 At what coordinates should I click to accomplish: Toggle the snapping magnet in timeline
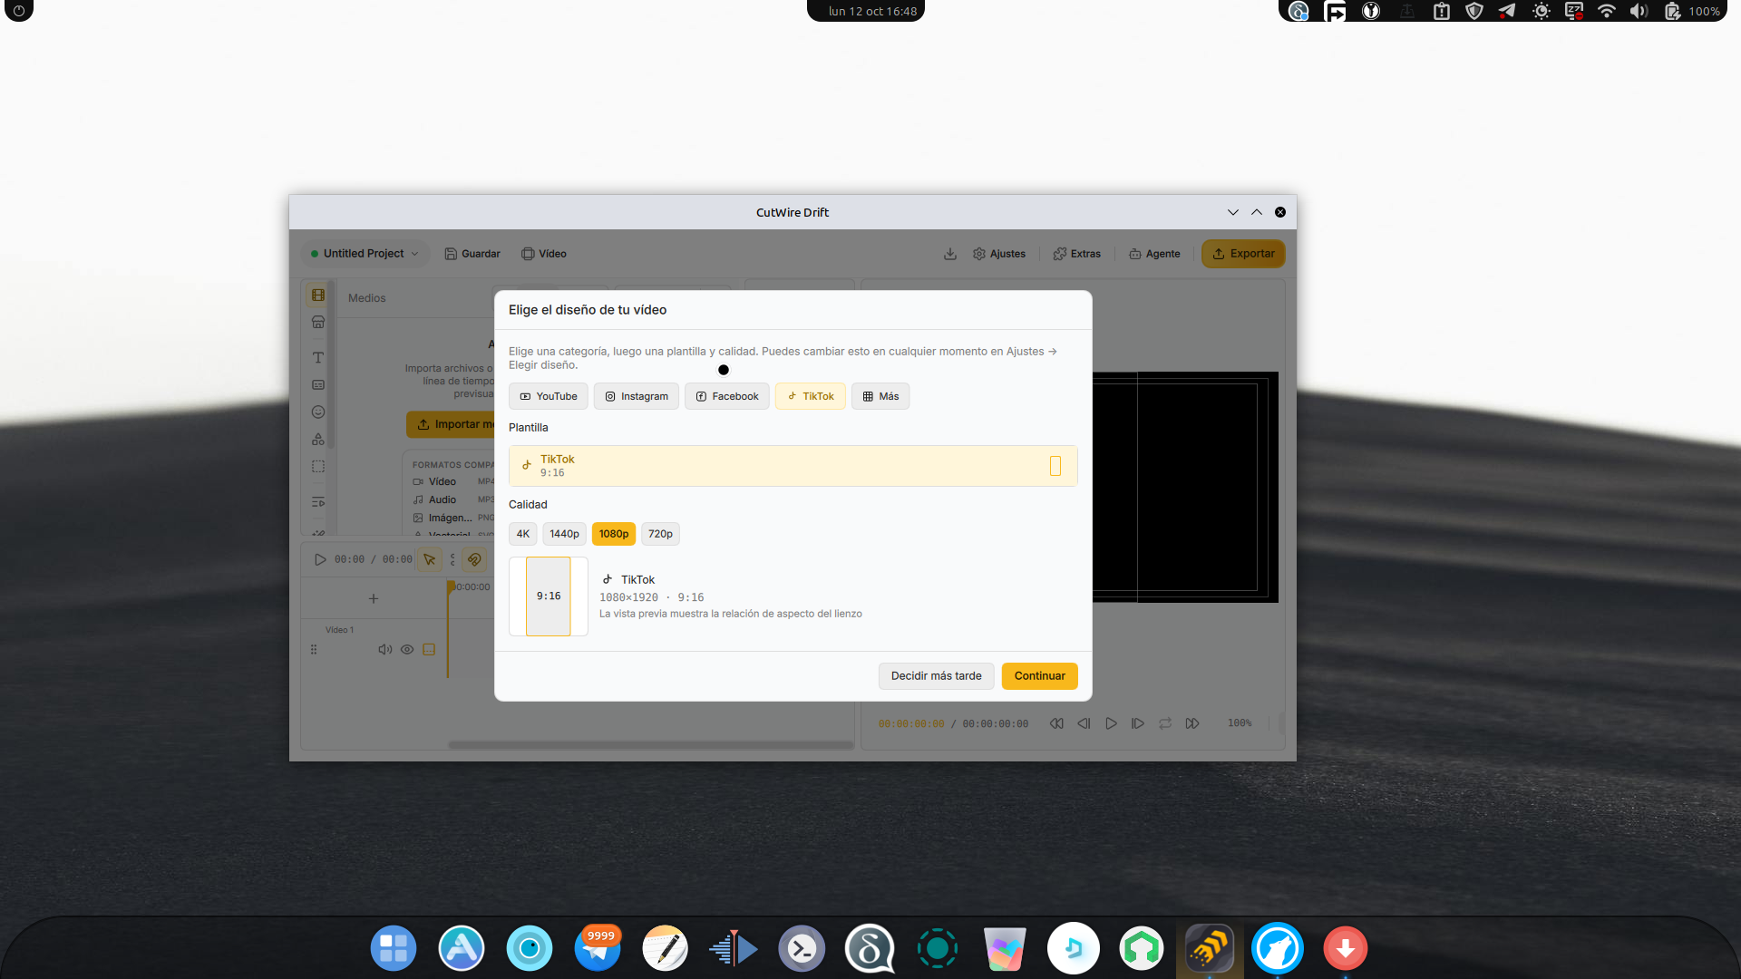pos(474,559)
